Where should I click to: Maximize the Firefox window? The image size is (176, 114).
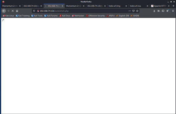pos(171,2)
